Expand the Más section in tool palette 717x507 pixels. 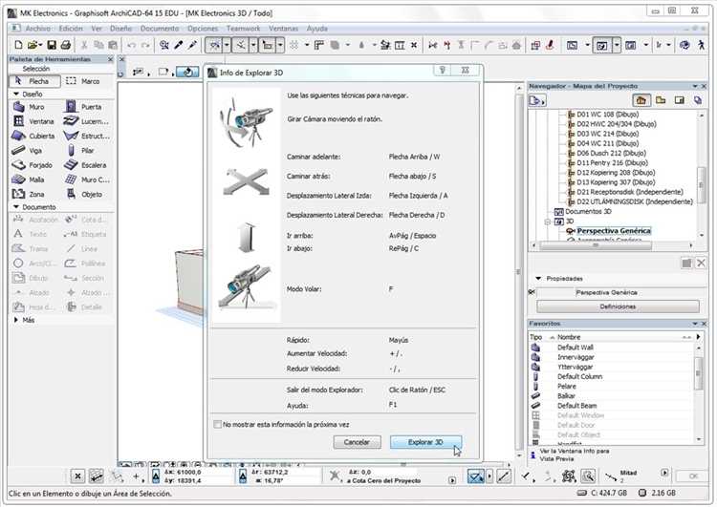[16, 320]
